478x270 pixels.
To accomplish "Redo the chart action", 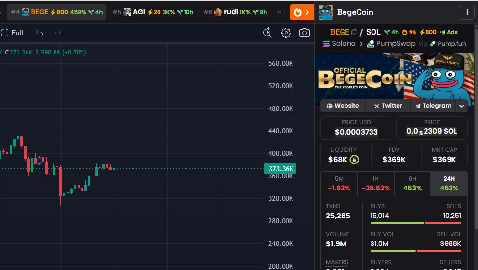I will pyautogui.click(x=58, y=33).
